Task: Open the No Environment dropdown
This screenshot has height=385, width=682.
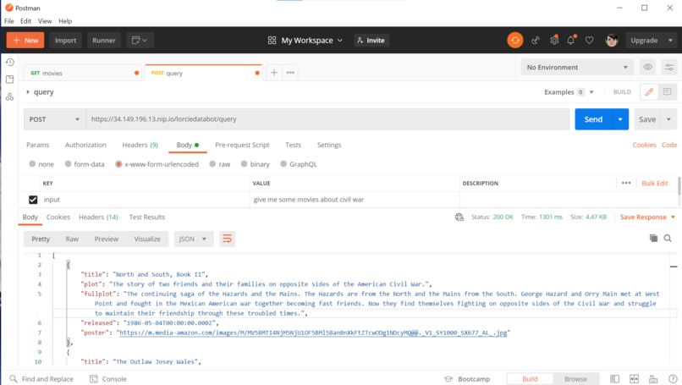Action: (x=577, y=67)
